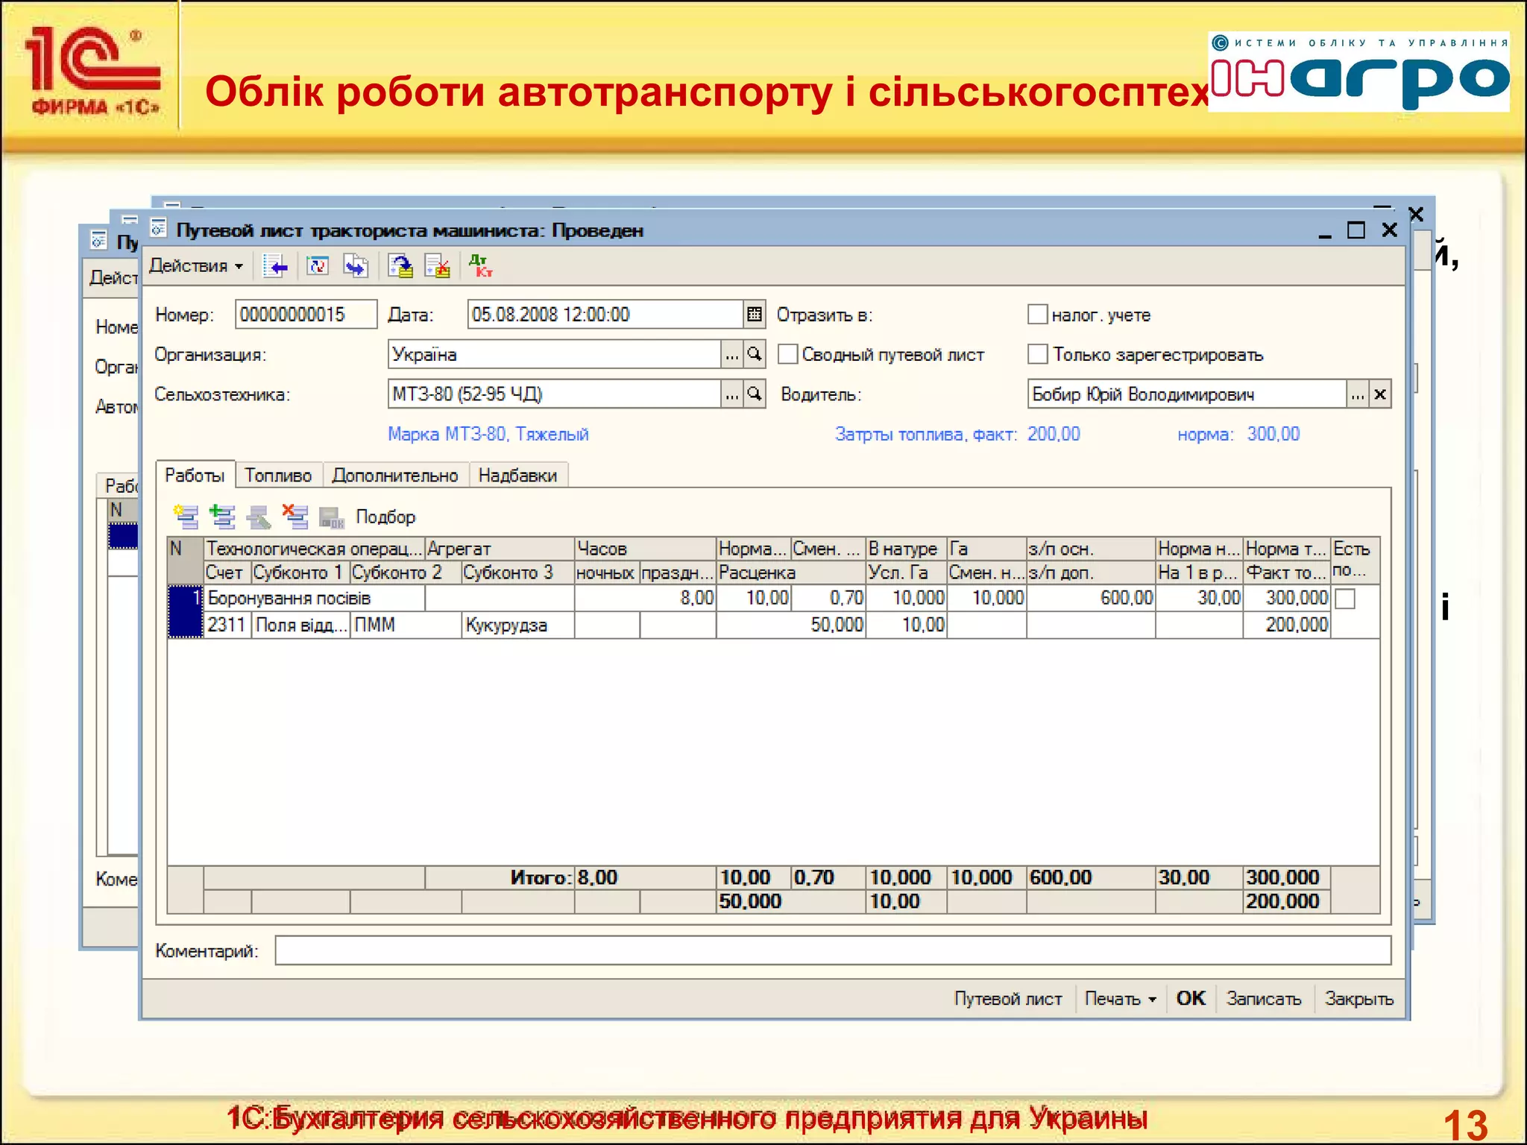Click the fuel fact value 200,00
The width and height of the screenshot is (1527, 1145).
click(x=1054, y=434)
